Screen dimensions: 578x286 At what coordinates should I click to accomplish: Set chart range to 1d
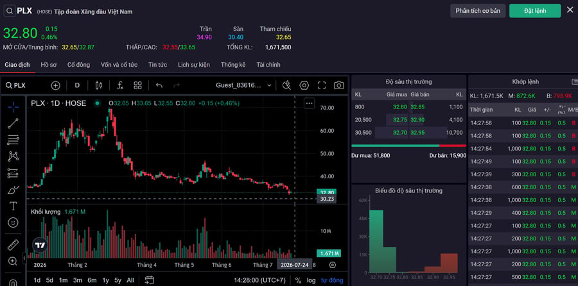point(37,280)
